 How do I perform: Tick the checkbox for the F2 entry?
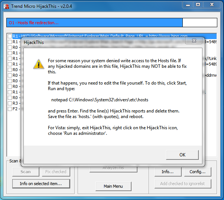[x=10, y=109]
